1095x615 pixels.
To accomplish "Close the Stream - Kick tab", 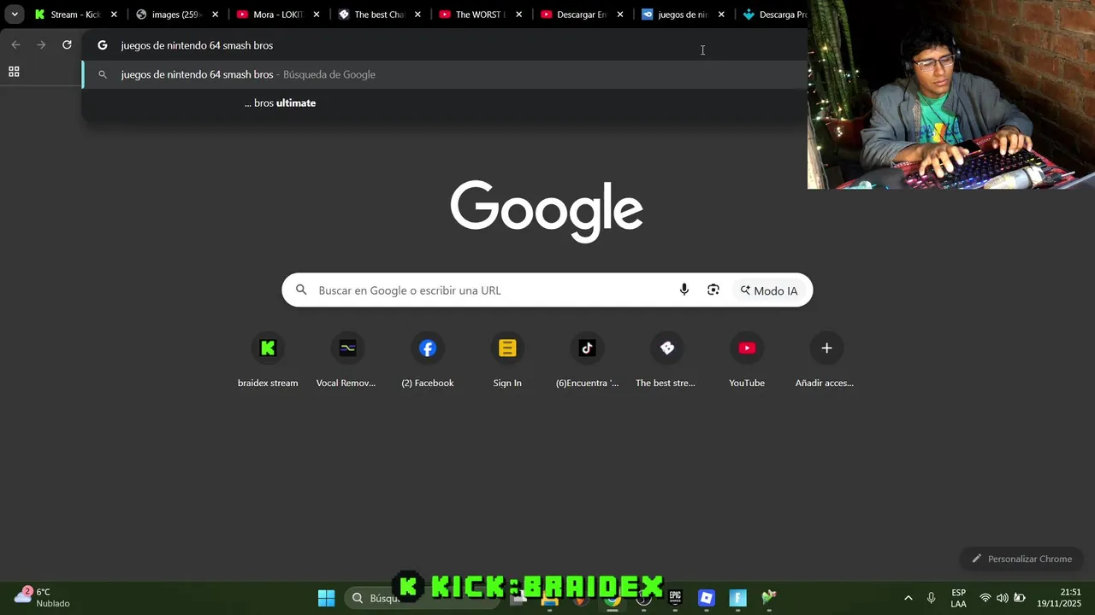I will pyautogui.click(x=114, y=15).
